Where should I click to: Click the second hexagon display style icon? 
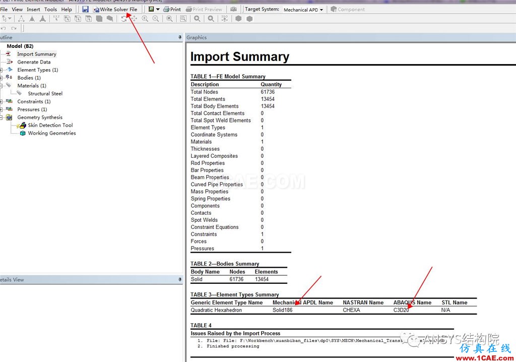point(249,19)
